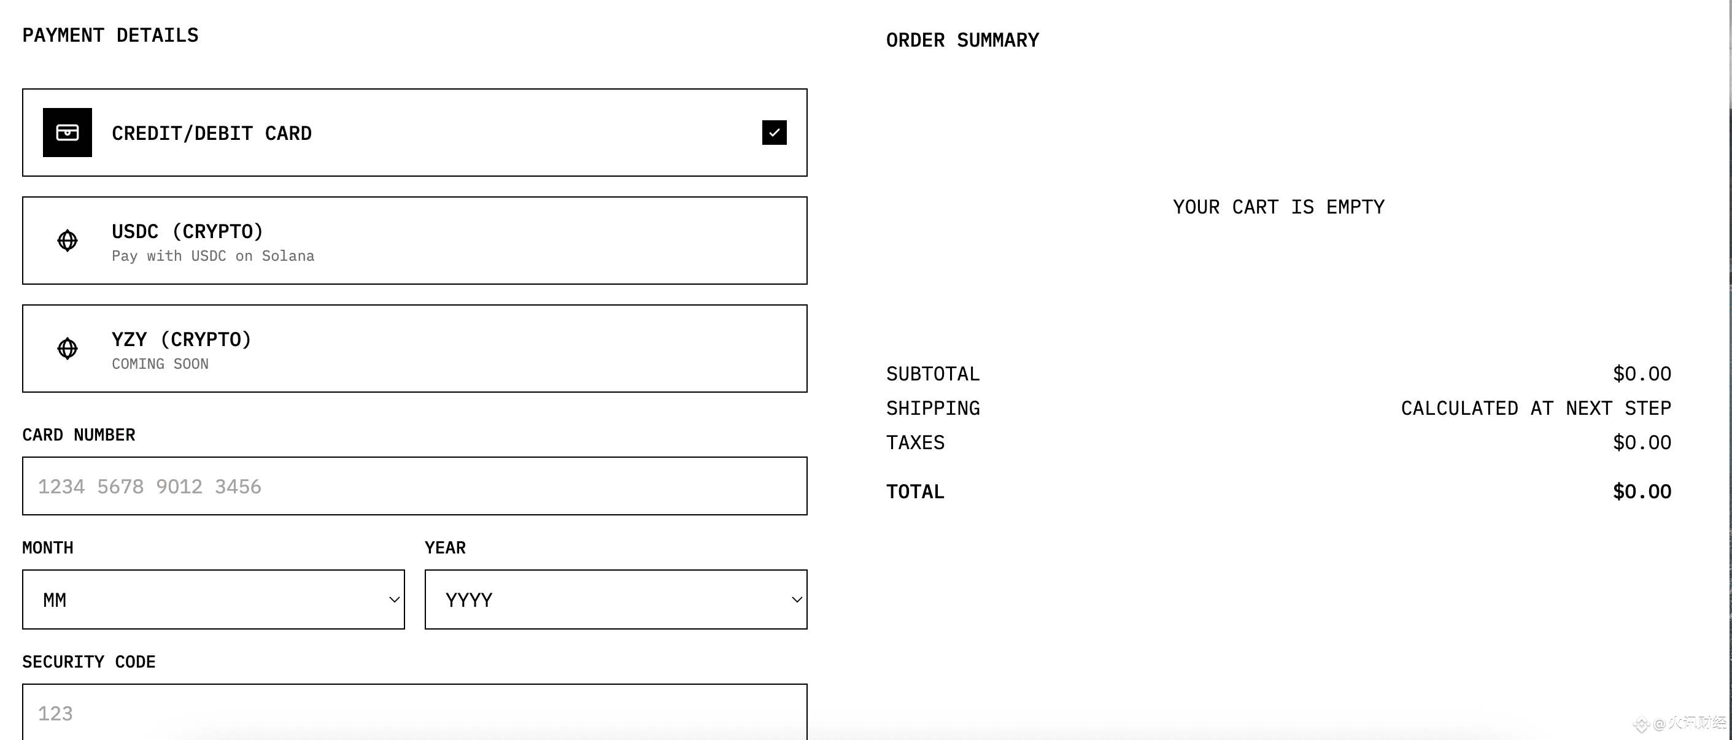Toggle the Credit/Debit Card checkmark box
Screen dimensions: 1732x740
774,133
